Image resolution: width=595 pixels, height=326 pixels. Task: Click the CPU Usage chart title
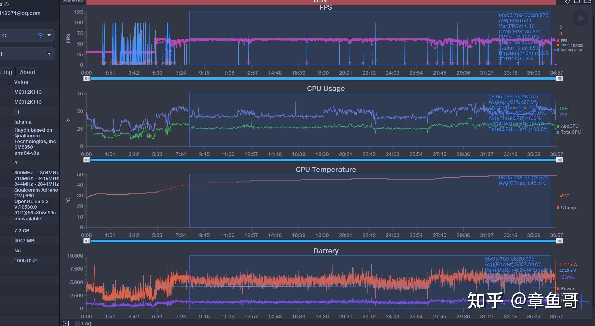tap(326, 88)
